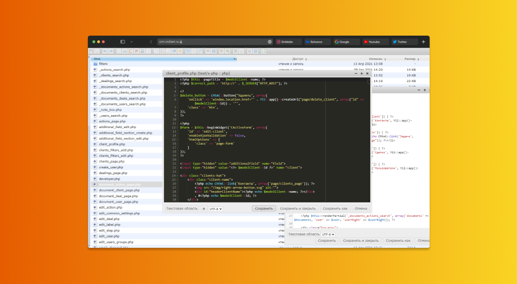The image size is (517, 284).
Task: Open the address bar options icon
Action: pyautogui.click(x=270, y=41)
